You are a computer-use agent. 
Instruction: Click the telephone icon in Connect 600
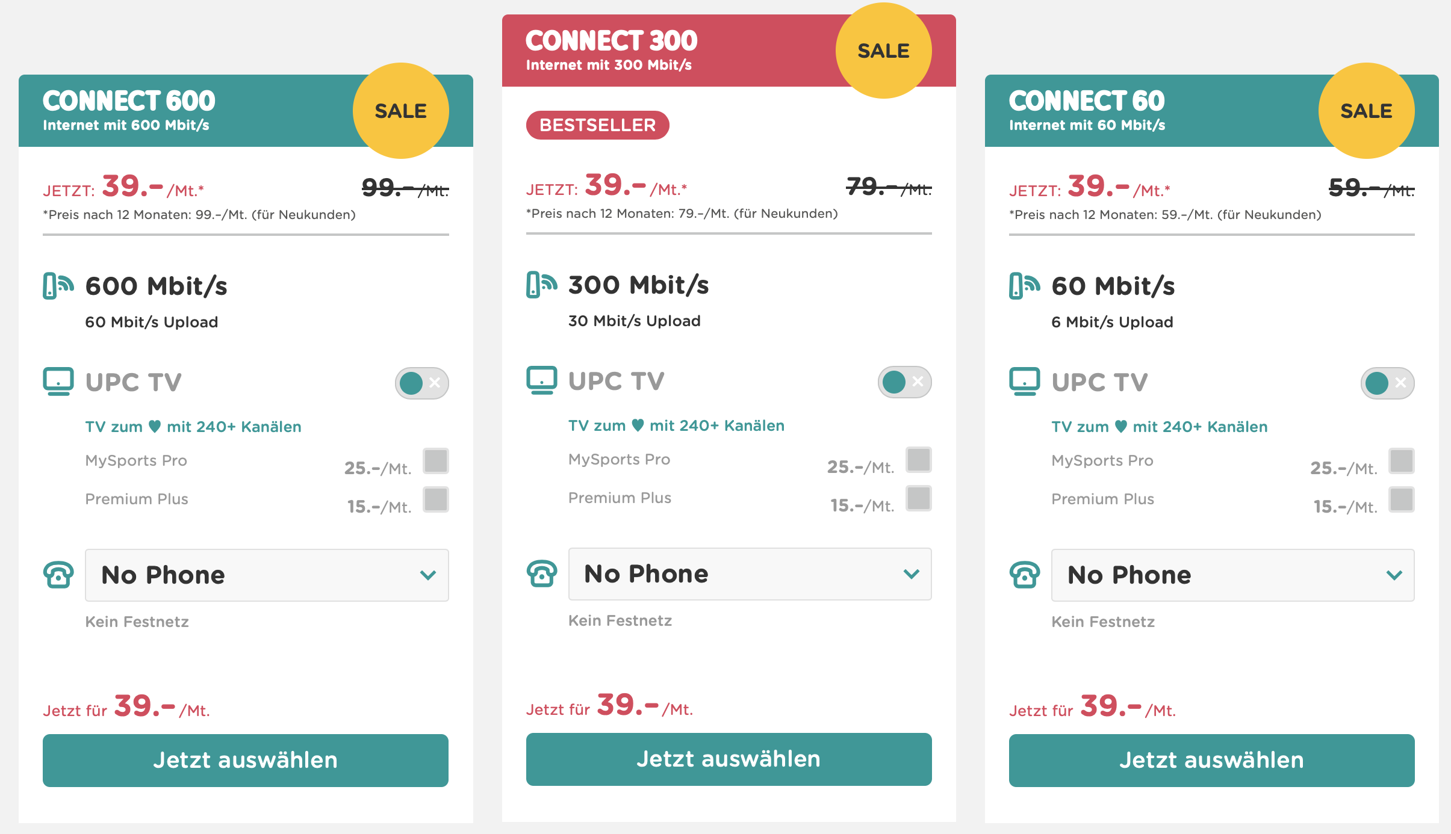(58, 575)
